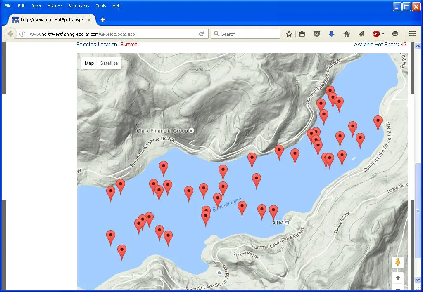
Task: Click the paper plane share icon
Action: click(361, 34)
